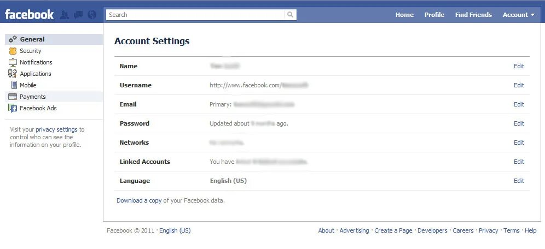Select Security settings tab
Viewport: 545px width, 249px height.
54,51
